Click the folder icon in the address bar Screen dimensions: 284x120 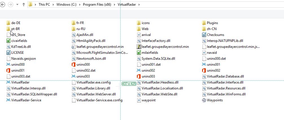(30, 5)
